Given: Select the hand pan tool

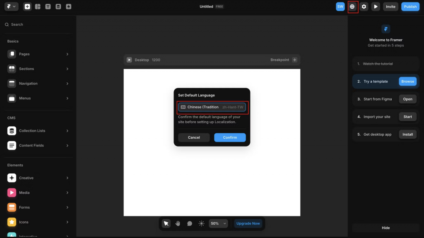Looking at the screenshot, I should [x=178, y=224].
